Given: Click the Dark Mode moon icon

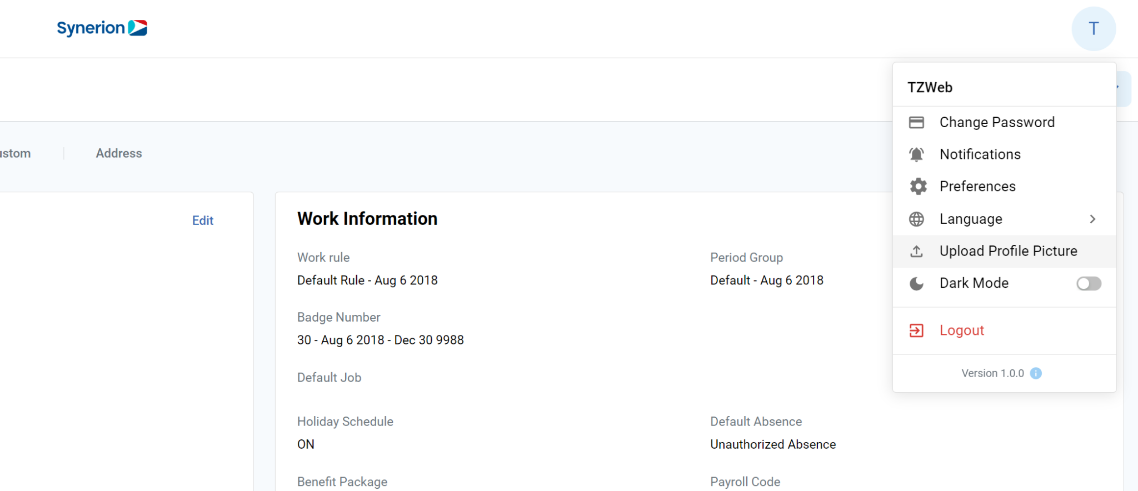Looking at the screenshot, I should point(916,284).
